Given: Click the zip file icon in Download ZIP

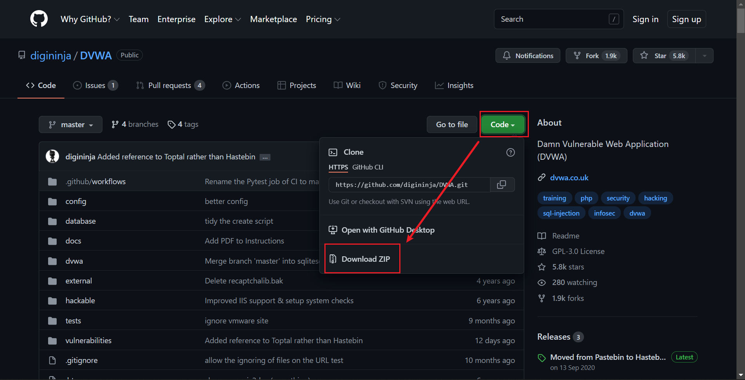Looking at the screenshot, I should point(333,259).
